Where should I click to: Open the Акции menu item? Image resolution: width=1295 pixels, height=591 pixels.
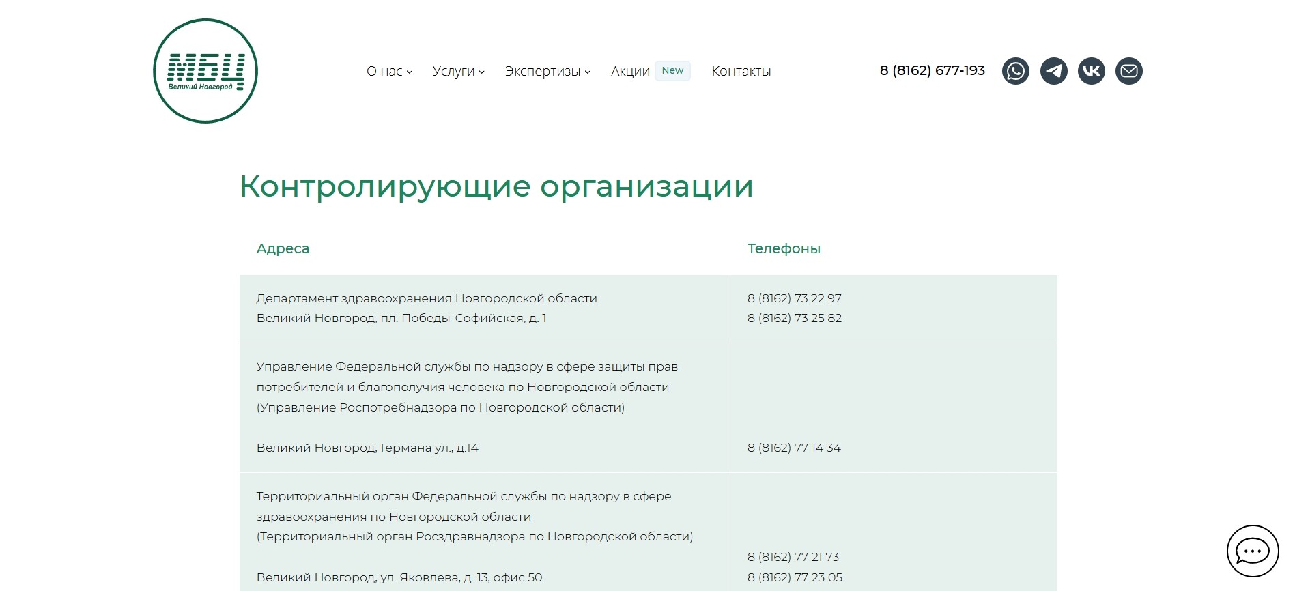click(630, 71)
